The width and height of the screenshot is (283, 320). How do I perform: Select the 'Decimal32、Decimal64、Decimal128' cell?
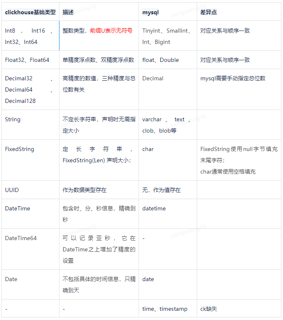[x=30, y=90]
